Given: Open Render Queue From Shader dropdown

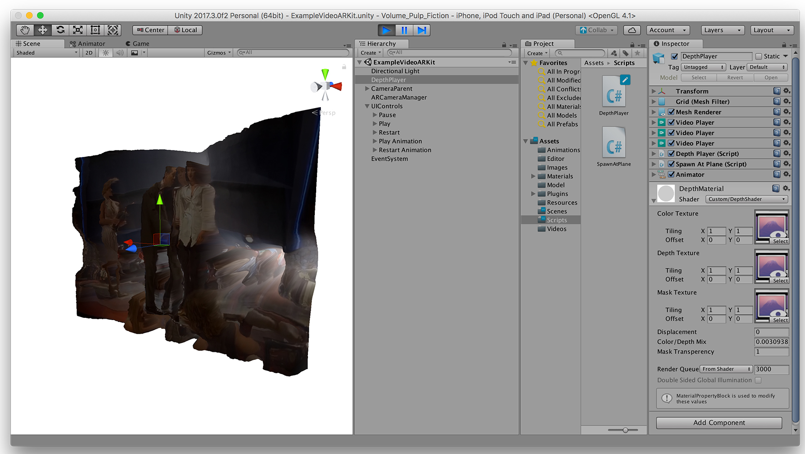Looking at the screenshot, I should click(x=726, y=369).
